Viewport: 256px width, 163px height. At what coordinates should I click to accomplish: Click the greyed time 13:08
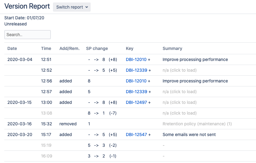click(x=47, y=113)
